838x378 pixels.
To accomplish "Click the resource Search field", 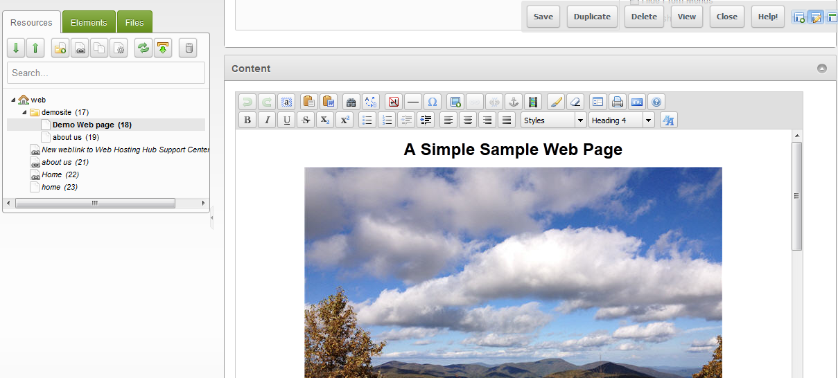I will 106,73.
